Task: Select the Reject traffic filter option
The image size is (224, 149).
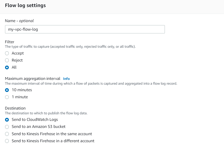Action: 7,60
